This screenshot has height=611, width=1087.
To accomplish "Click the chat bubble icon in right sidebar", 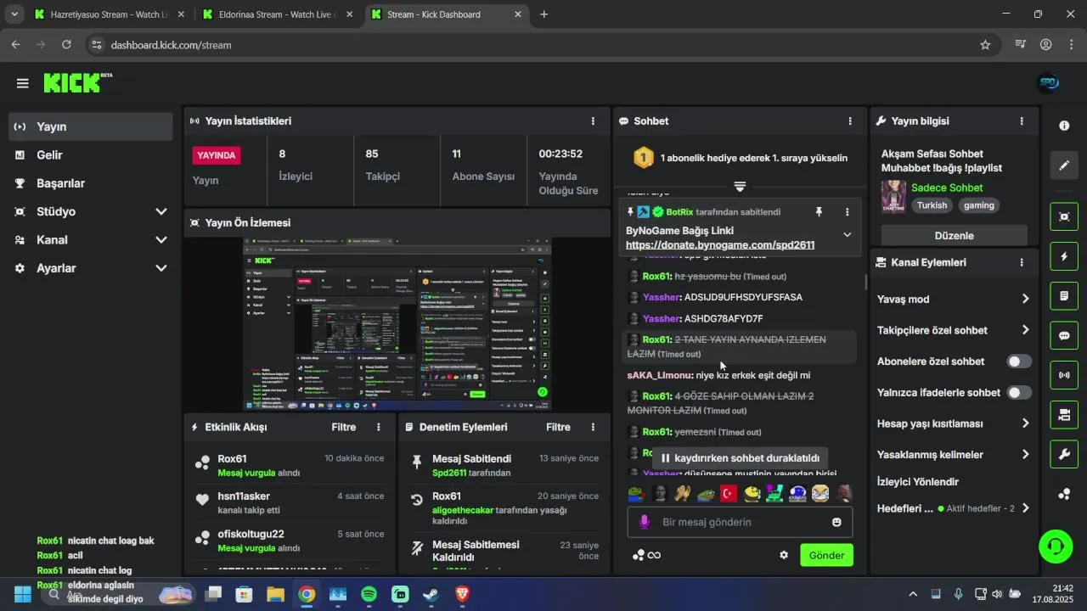I will 1064,335.
